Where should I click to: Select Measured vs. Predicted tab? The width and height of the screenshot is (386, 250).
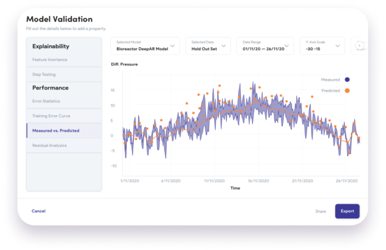pos(56,131)
